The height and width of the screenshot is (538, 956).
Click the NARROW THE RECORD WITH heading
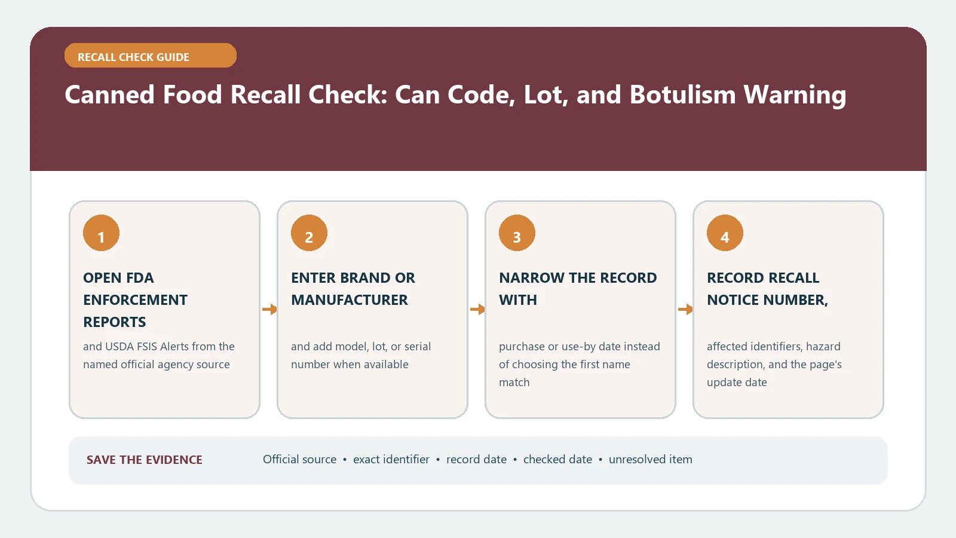(578, 289)
